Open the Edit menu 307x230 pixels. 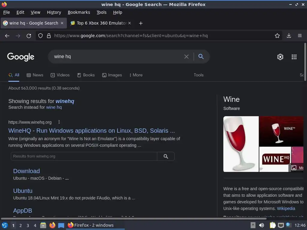click(20, 12)
